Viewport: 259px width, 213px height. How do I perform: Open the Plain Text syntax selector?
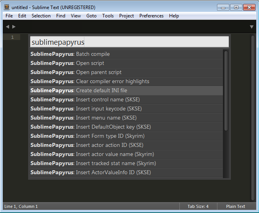[x=236, y=206]
